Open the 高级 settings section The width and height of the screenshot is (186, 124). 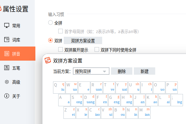pyautogui.click(x=18, y=82)
